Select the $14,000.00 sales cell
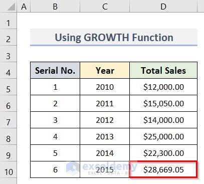 pyautogui.click(x=163, y=120)
